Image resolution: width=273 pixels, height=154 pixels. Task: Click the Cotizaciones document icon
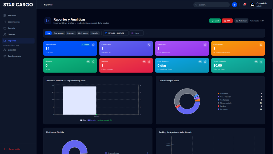[261, 45]
